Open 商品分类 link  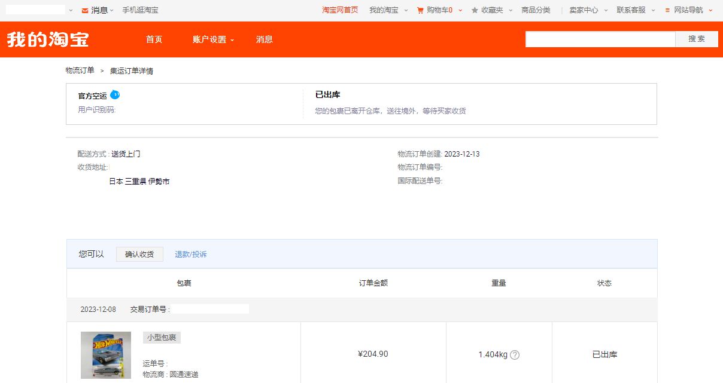point(536,10)
